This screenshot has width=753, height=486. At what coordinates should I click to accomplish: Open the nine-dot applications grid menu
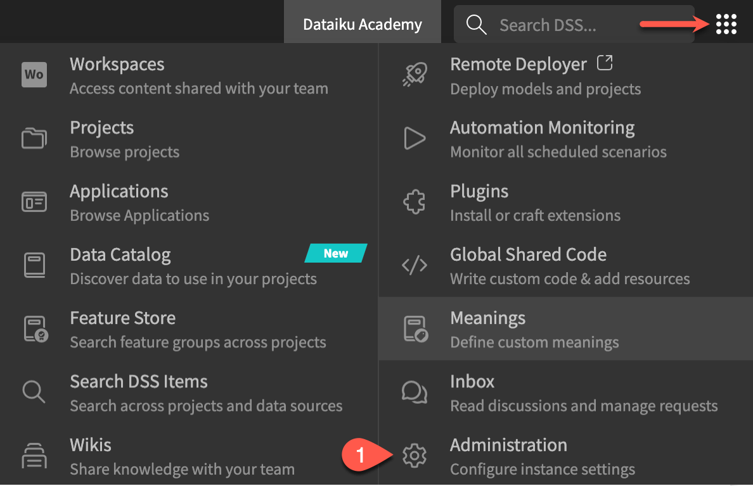[x=726, y=24]
